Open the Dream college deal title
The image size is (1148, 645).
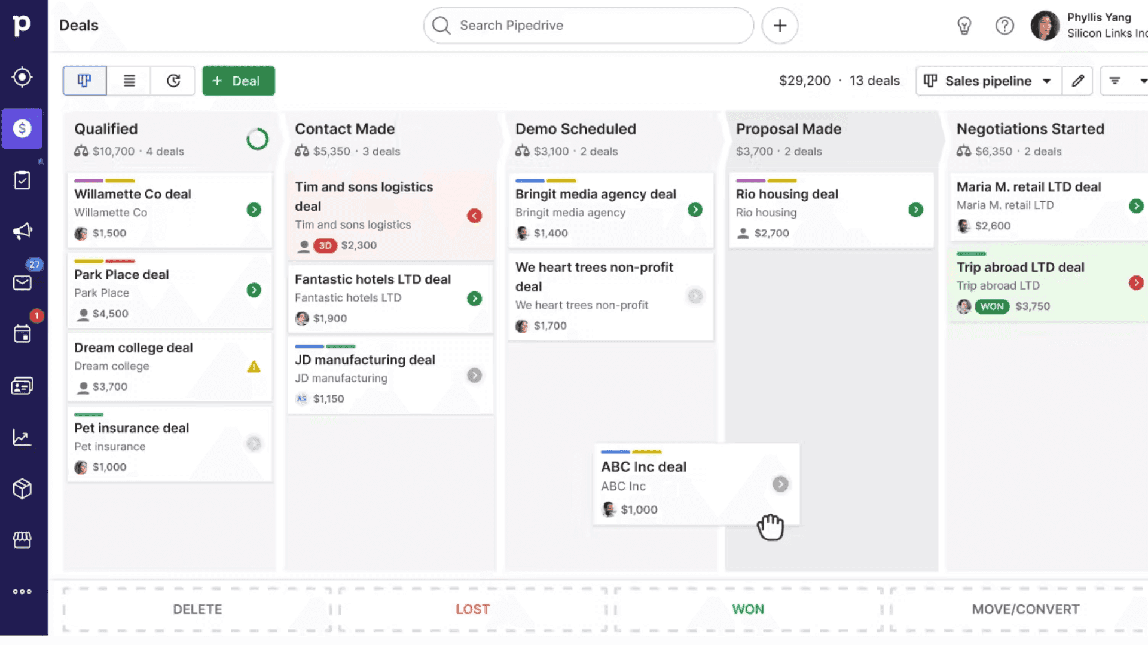133,348
